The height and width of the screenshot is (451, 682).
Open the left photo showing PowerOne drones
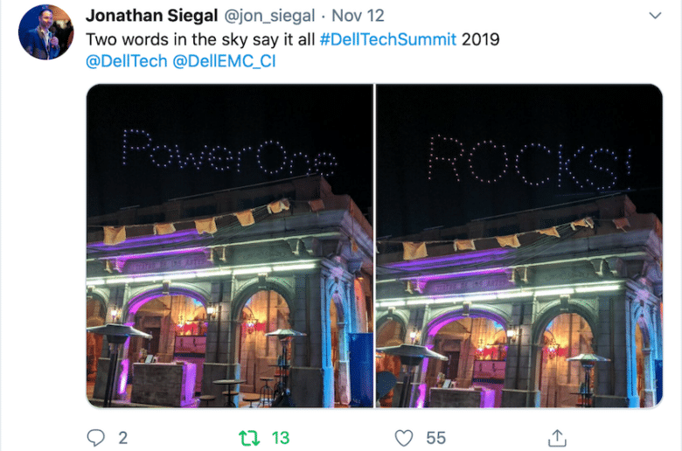click(x=230, y=246)
